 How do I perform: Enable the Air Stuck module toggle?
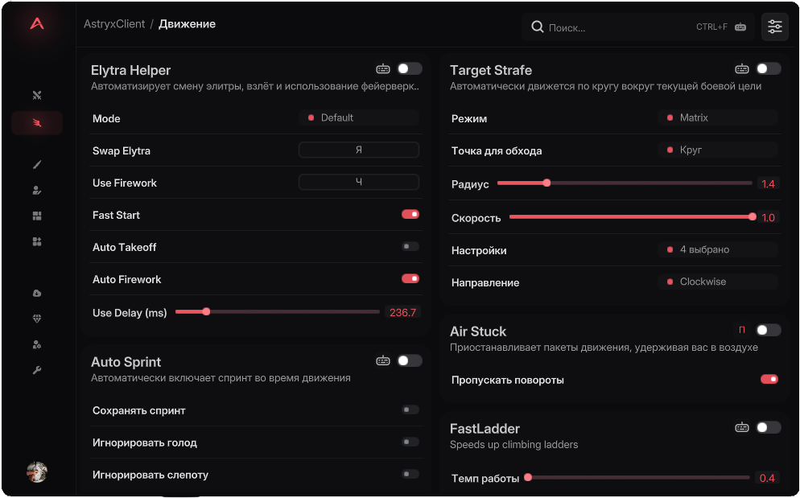(x=769, y=330)
